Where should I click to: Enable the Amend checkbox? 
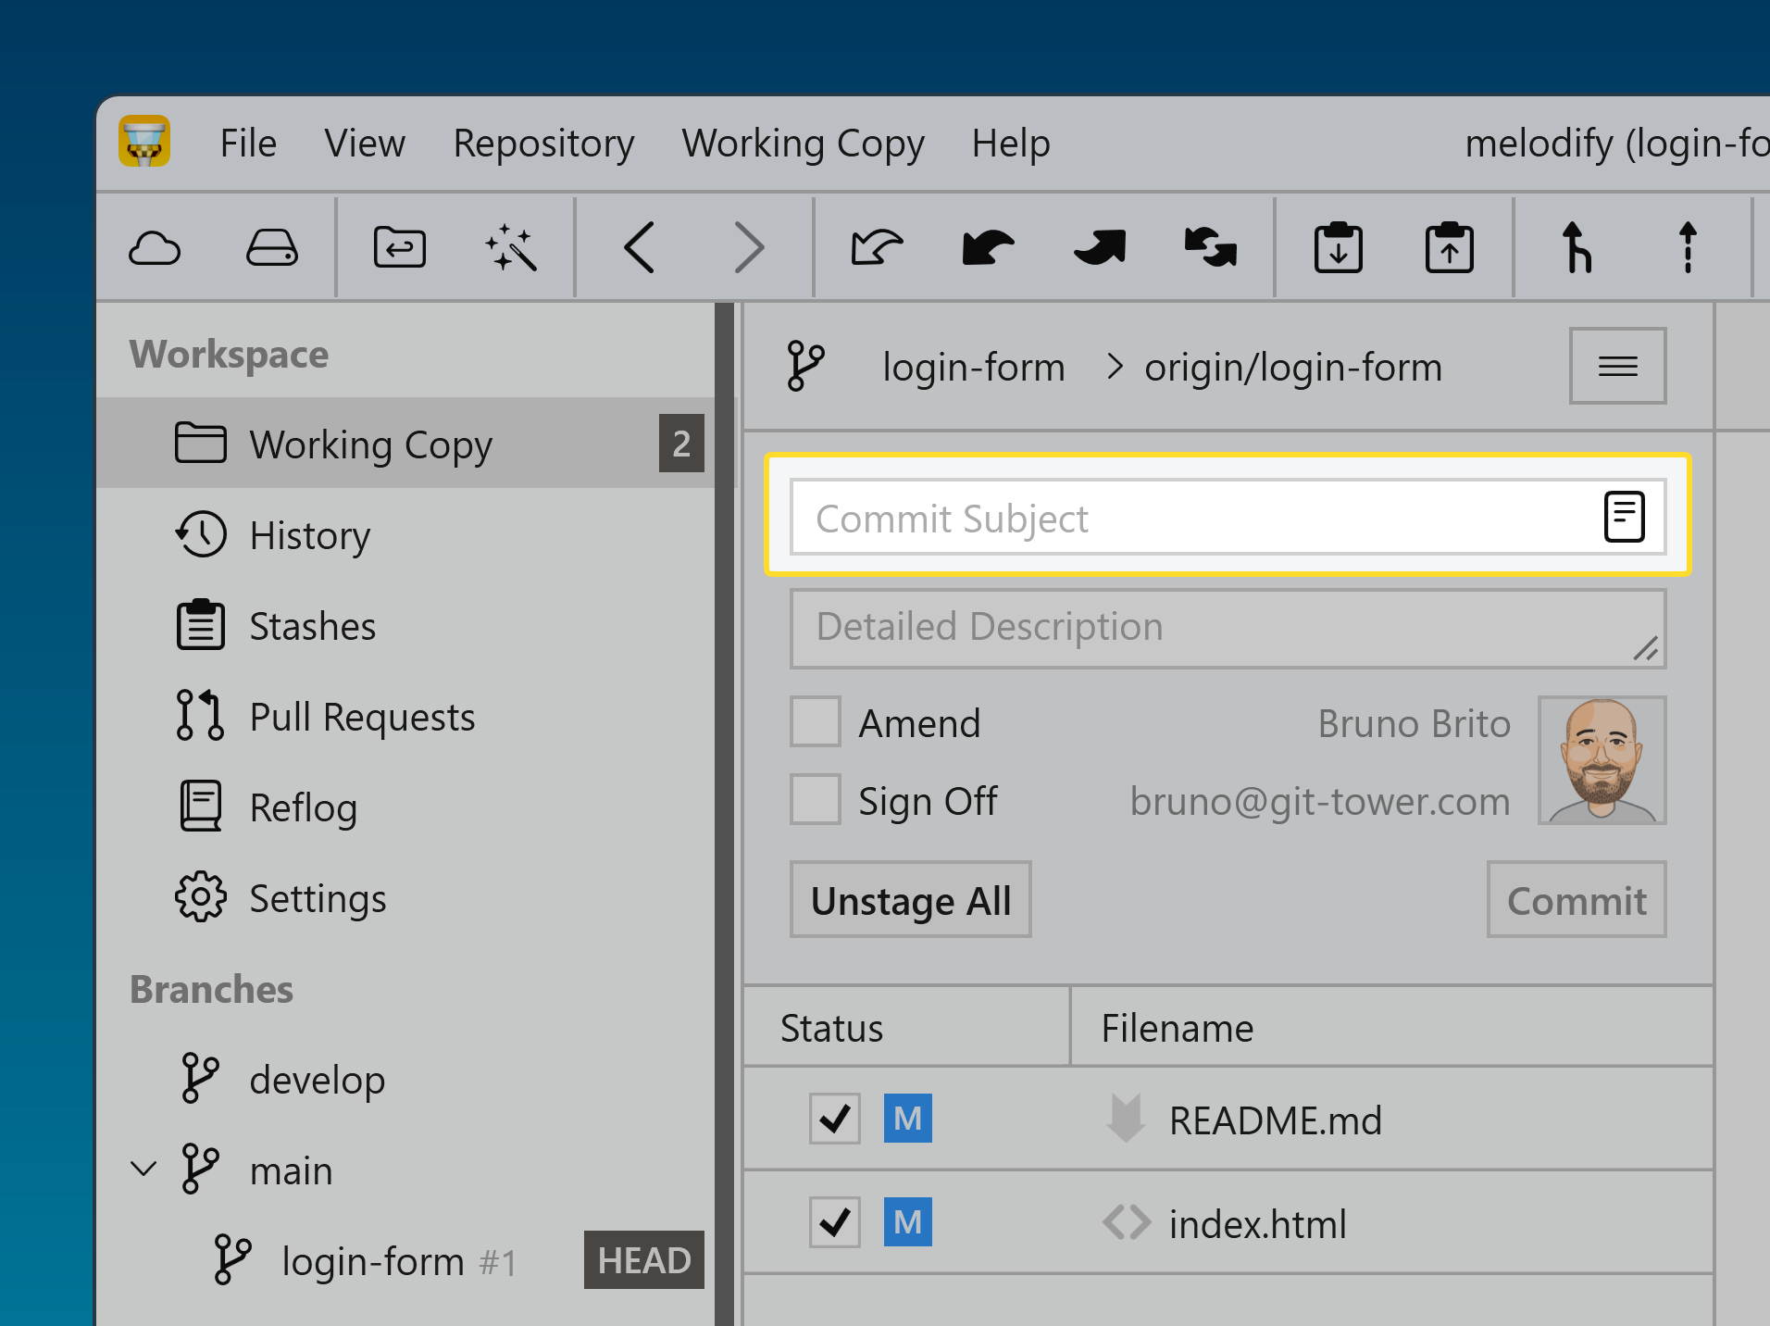click(x=815, y=721)
